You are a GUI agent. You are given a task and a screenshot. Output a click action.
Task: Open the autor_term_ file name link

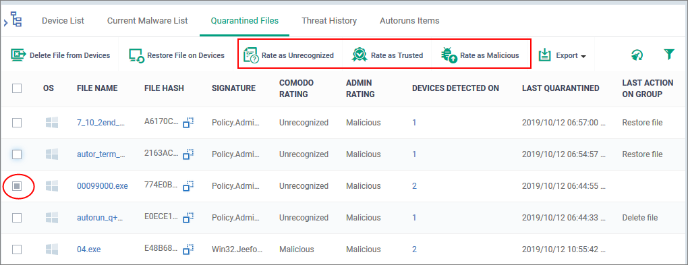pyautogui.click(x=101, y=154)
